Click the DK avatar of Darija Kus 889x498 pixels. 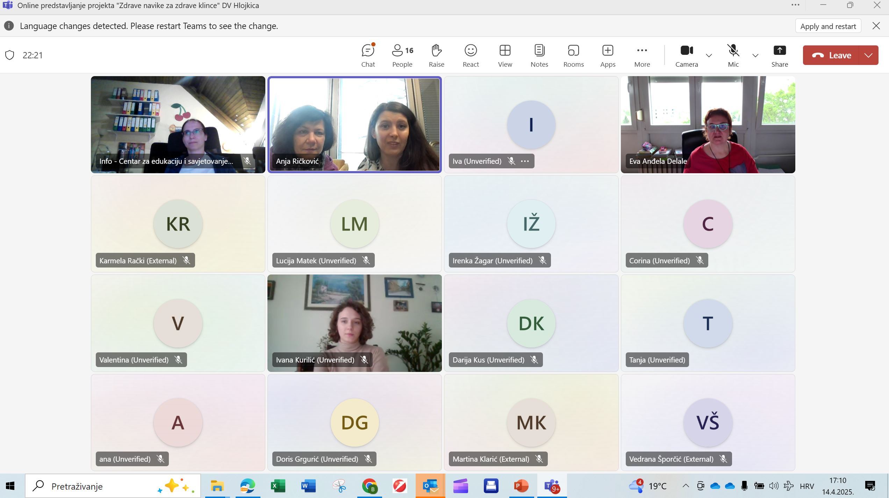[x=531, y=323]
